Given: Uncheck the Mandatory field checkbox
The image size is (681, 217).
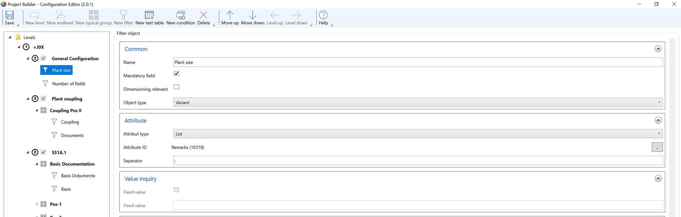Looking at the screenshot, I should point(176,74).
